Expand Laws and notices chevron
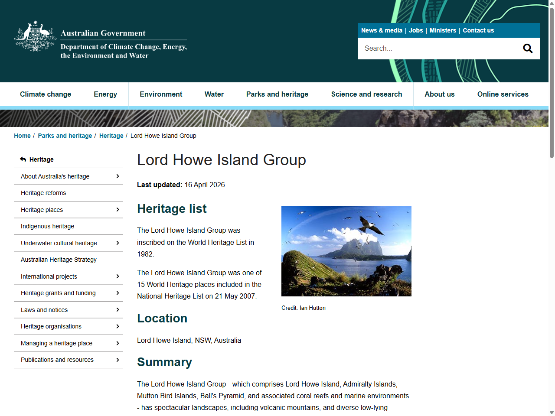Image resolution: width=555 pixels, height=416 pixels. click(x=118, y=309)
